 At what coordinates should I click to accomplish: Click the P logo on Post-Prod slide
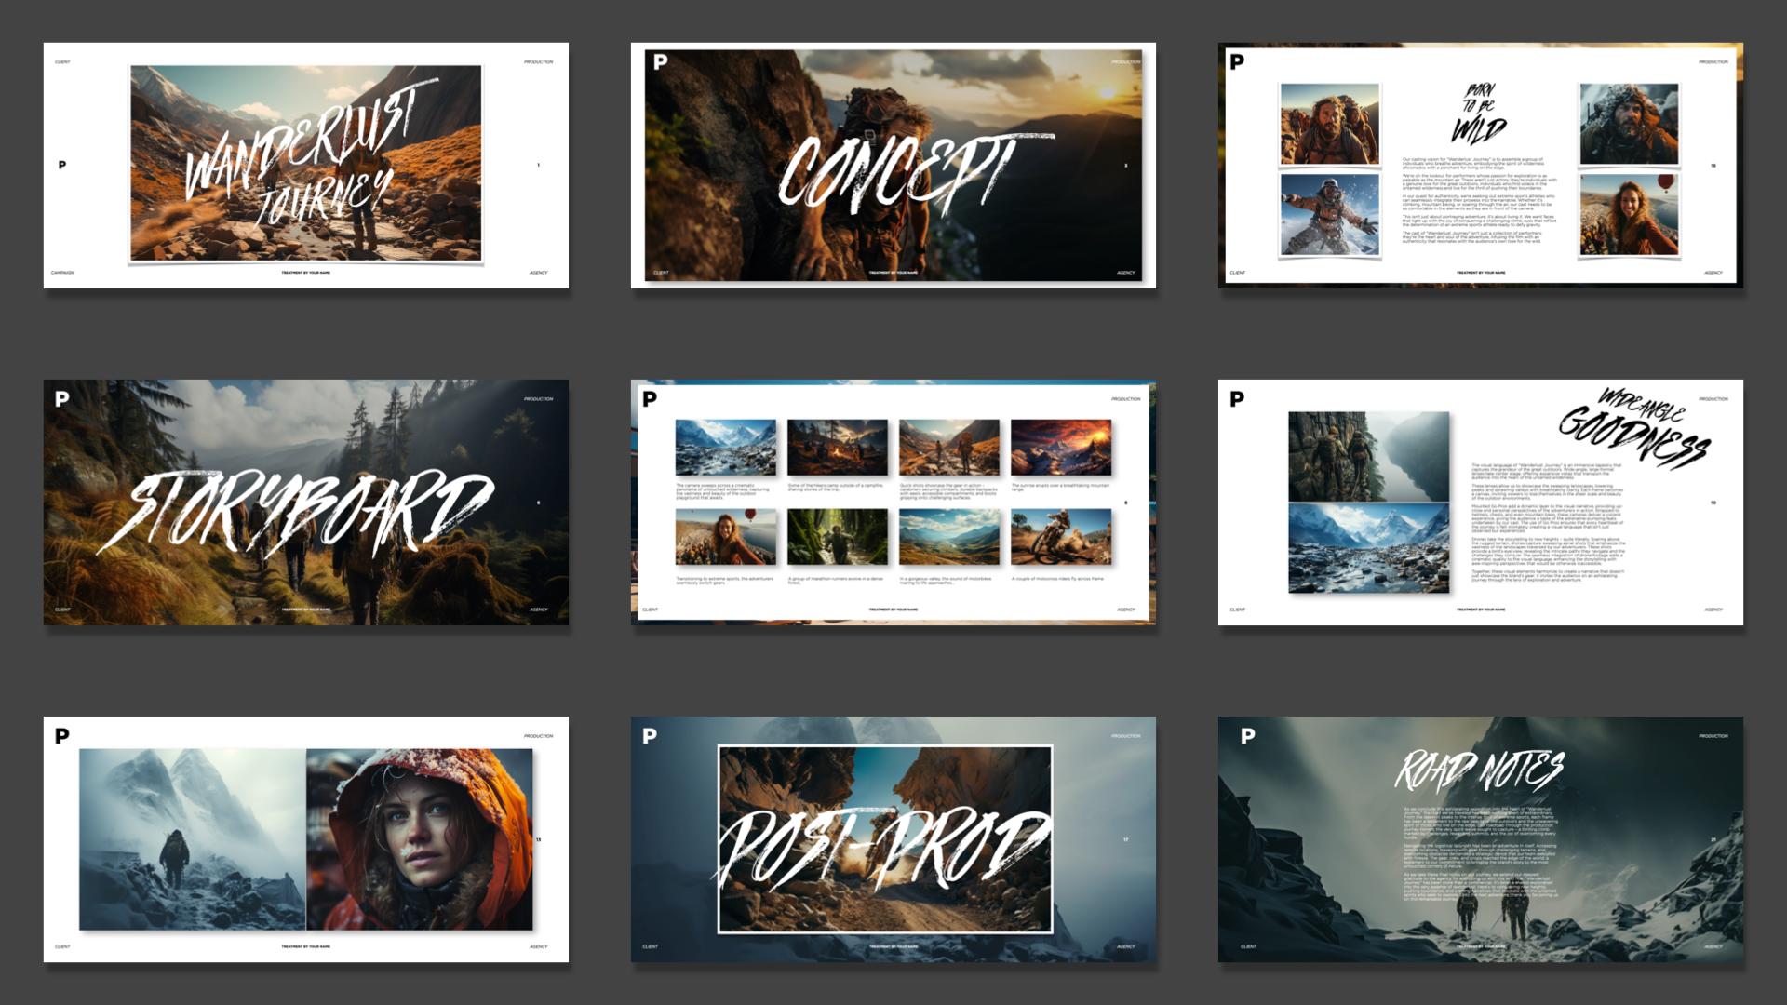pos(650,736)
